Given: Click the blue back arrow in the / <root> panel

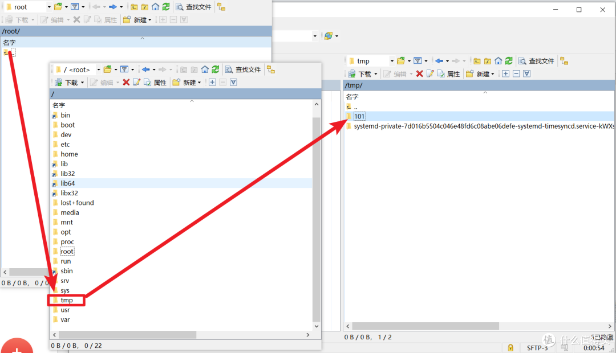Looking at the screenshot, I should pos(145,69).
